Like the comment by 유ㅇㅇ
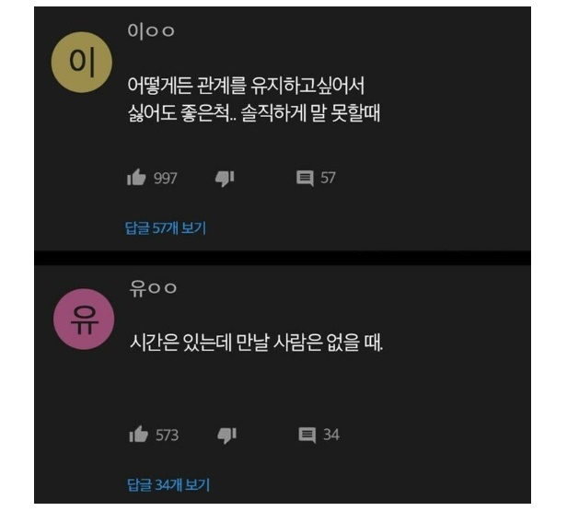 click(x=138, y=434)
